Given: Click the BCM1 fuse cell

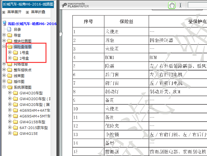Looking at the screenshot, I should coord(126,57).
